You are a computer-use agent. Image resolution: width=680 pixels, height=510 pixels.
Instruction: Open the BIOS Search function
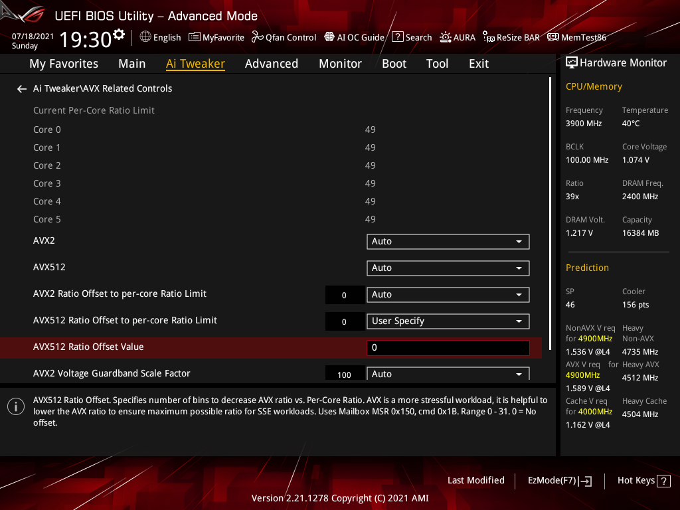[412, 37]
